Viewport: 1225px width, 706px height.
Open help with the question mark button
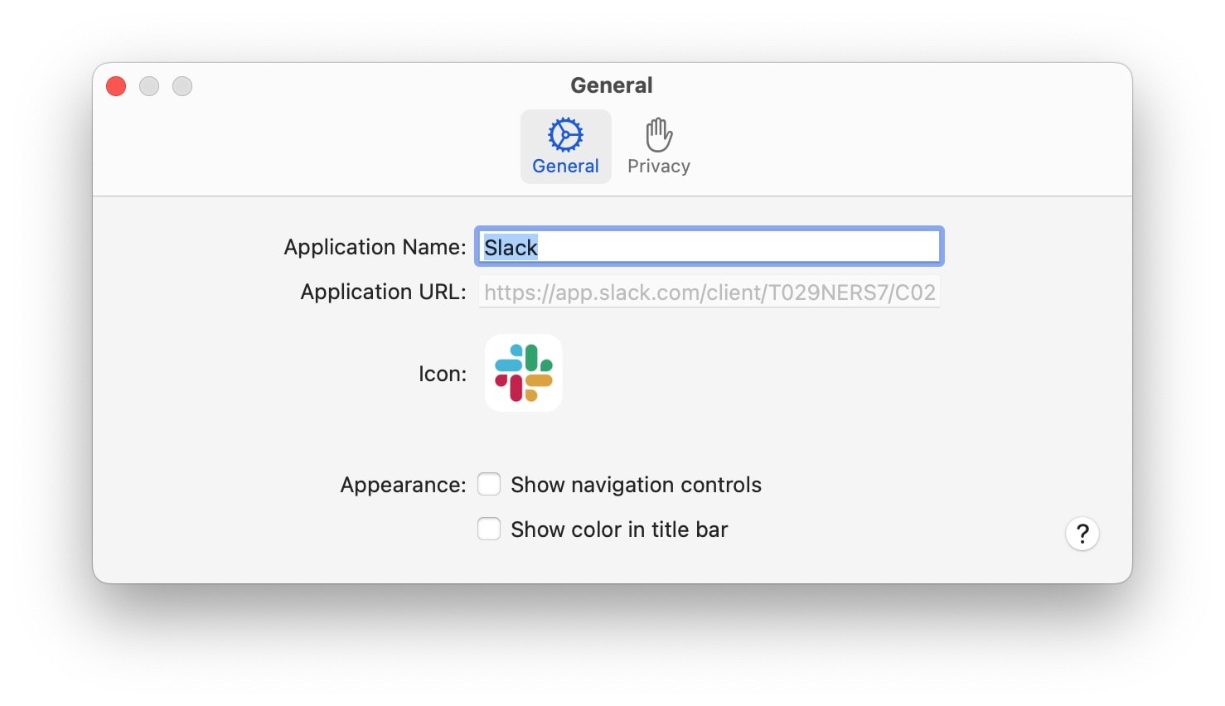(1082, 534)
